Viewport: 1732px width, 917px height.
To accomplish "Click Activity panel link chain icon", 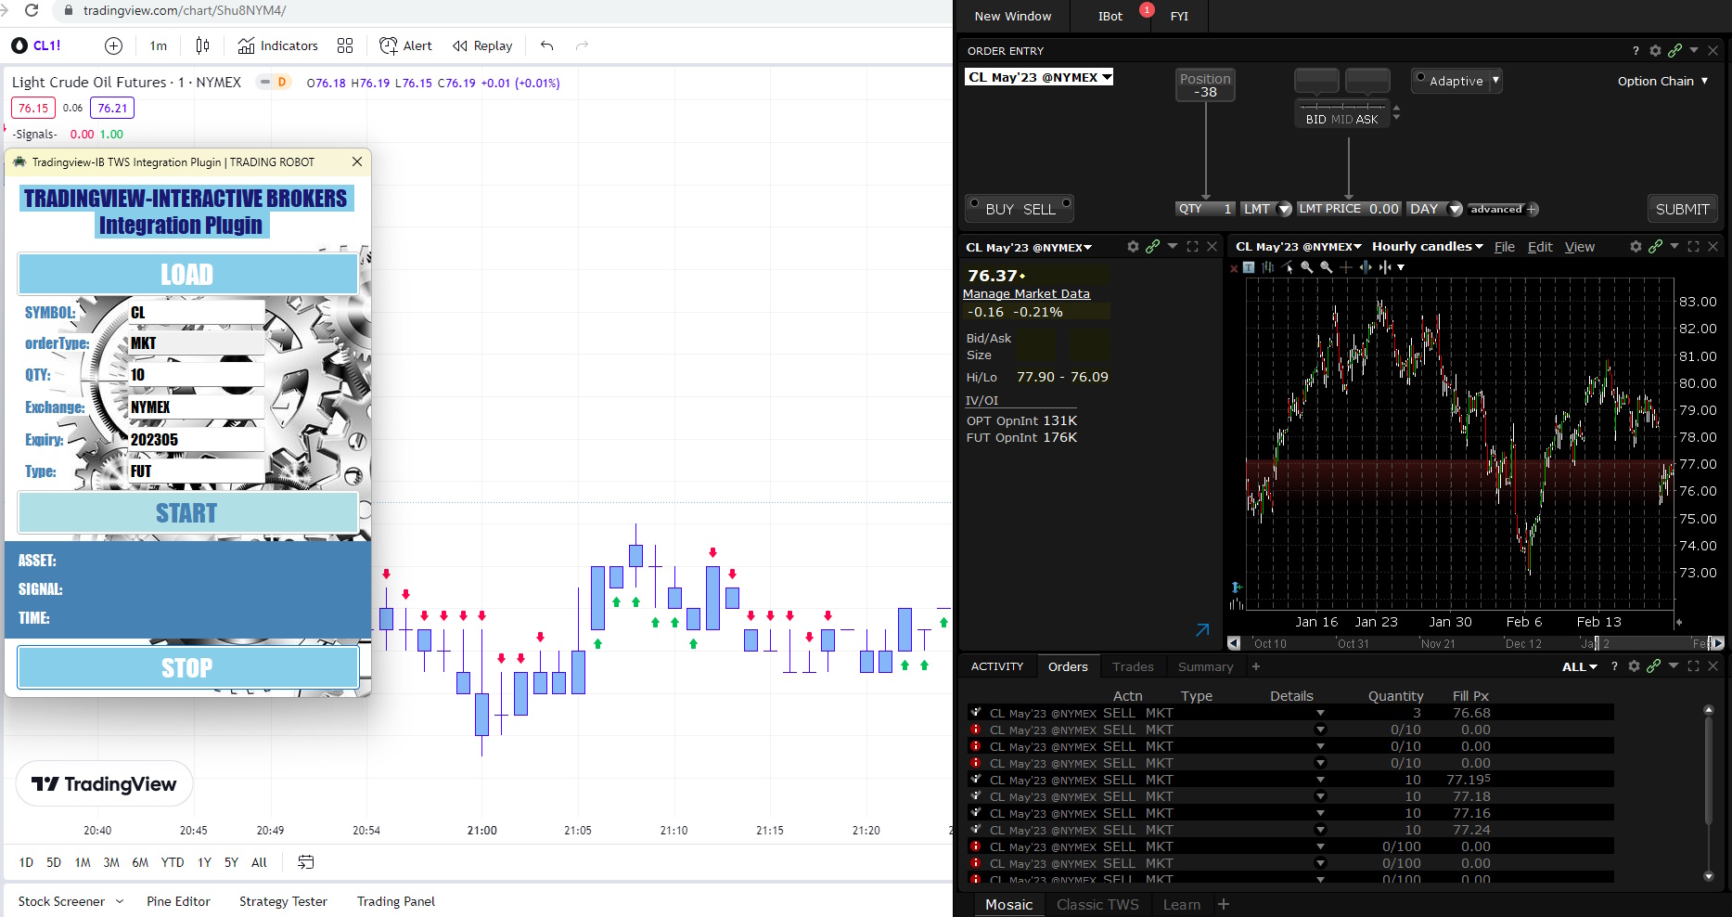I will tap(1653, 666).
